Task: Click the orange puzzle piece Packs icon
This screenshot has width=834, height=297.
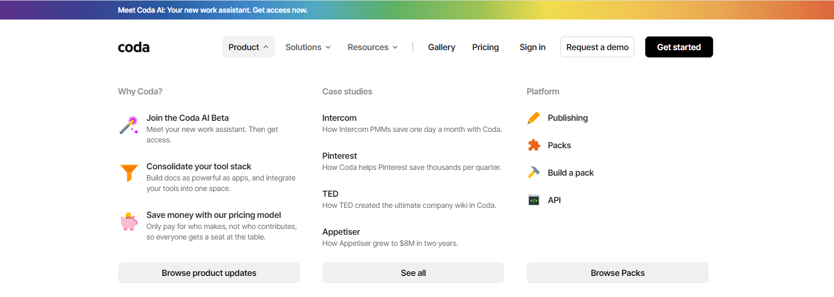Action: (534, 146)
